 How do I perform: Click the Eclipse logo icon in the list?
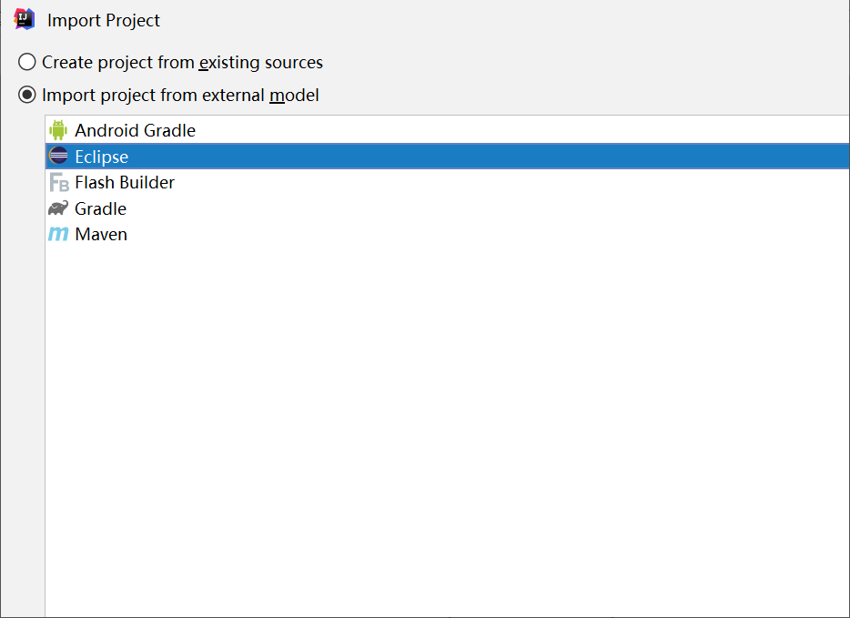(58, 156)
